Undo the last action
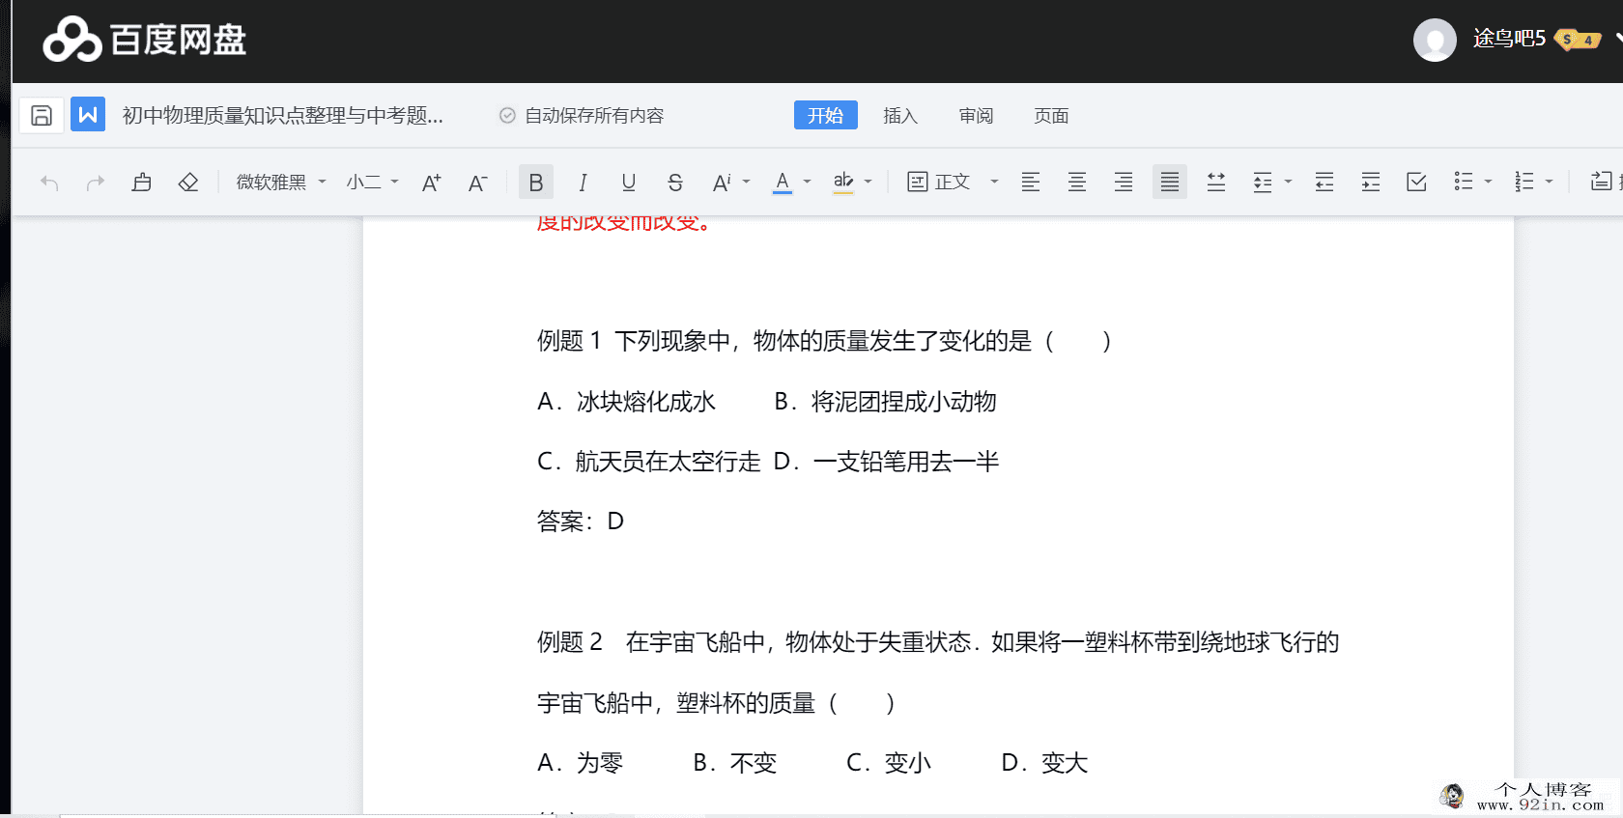The image size is (1623, 818). (x=49, y=182)
